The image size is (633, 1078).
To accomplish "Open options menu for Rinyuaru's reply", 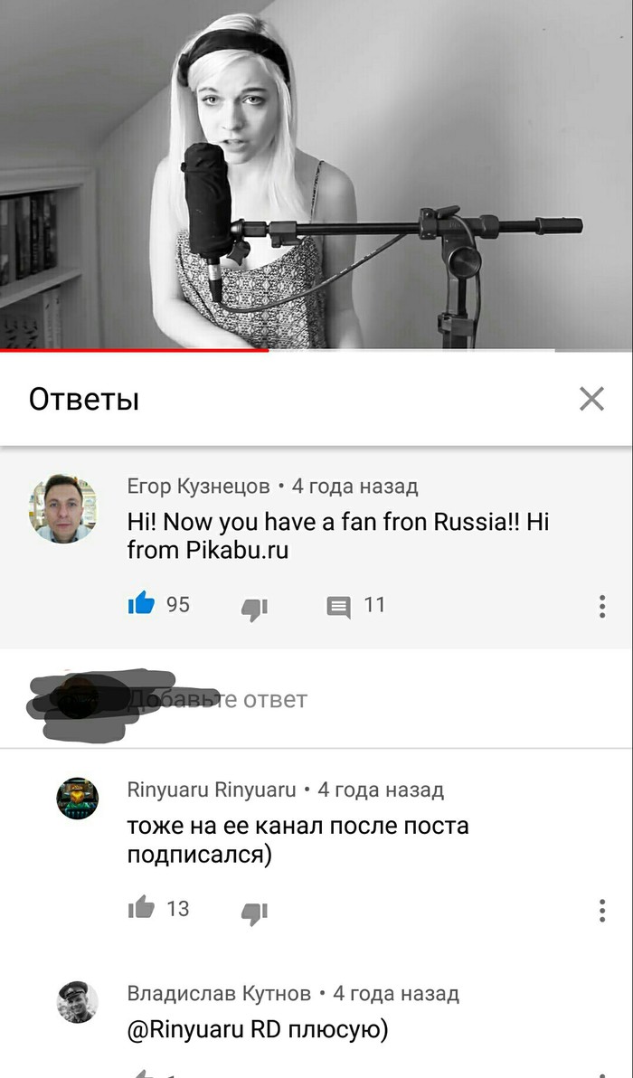I will coord(602,910).
